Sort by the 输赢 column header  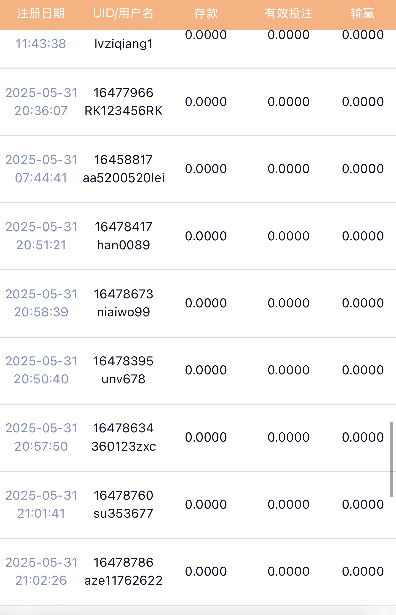362,14
